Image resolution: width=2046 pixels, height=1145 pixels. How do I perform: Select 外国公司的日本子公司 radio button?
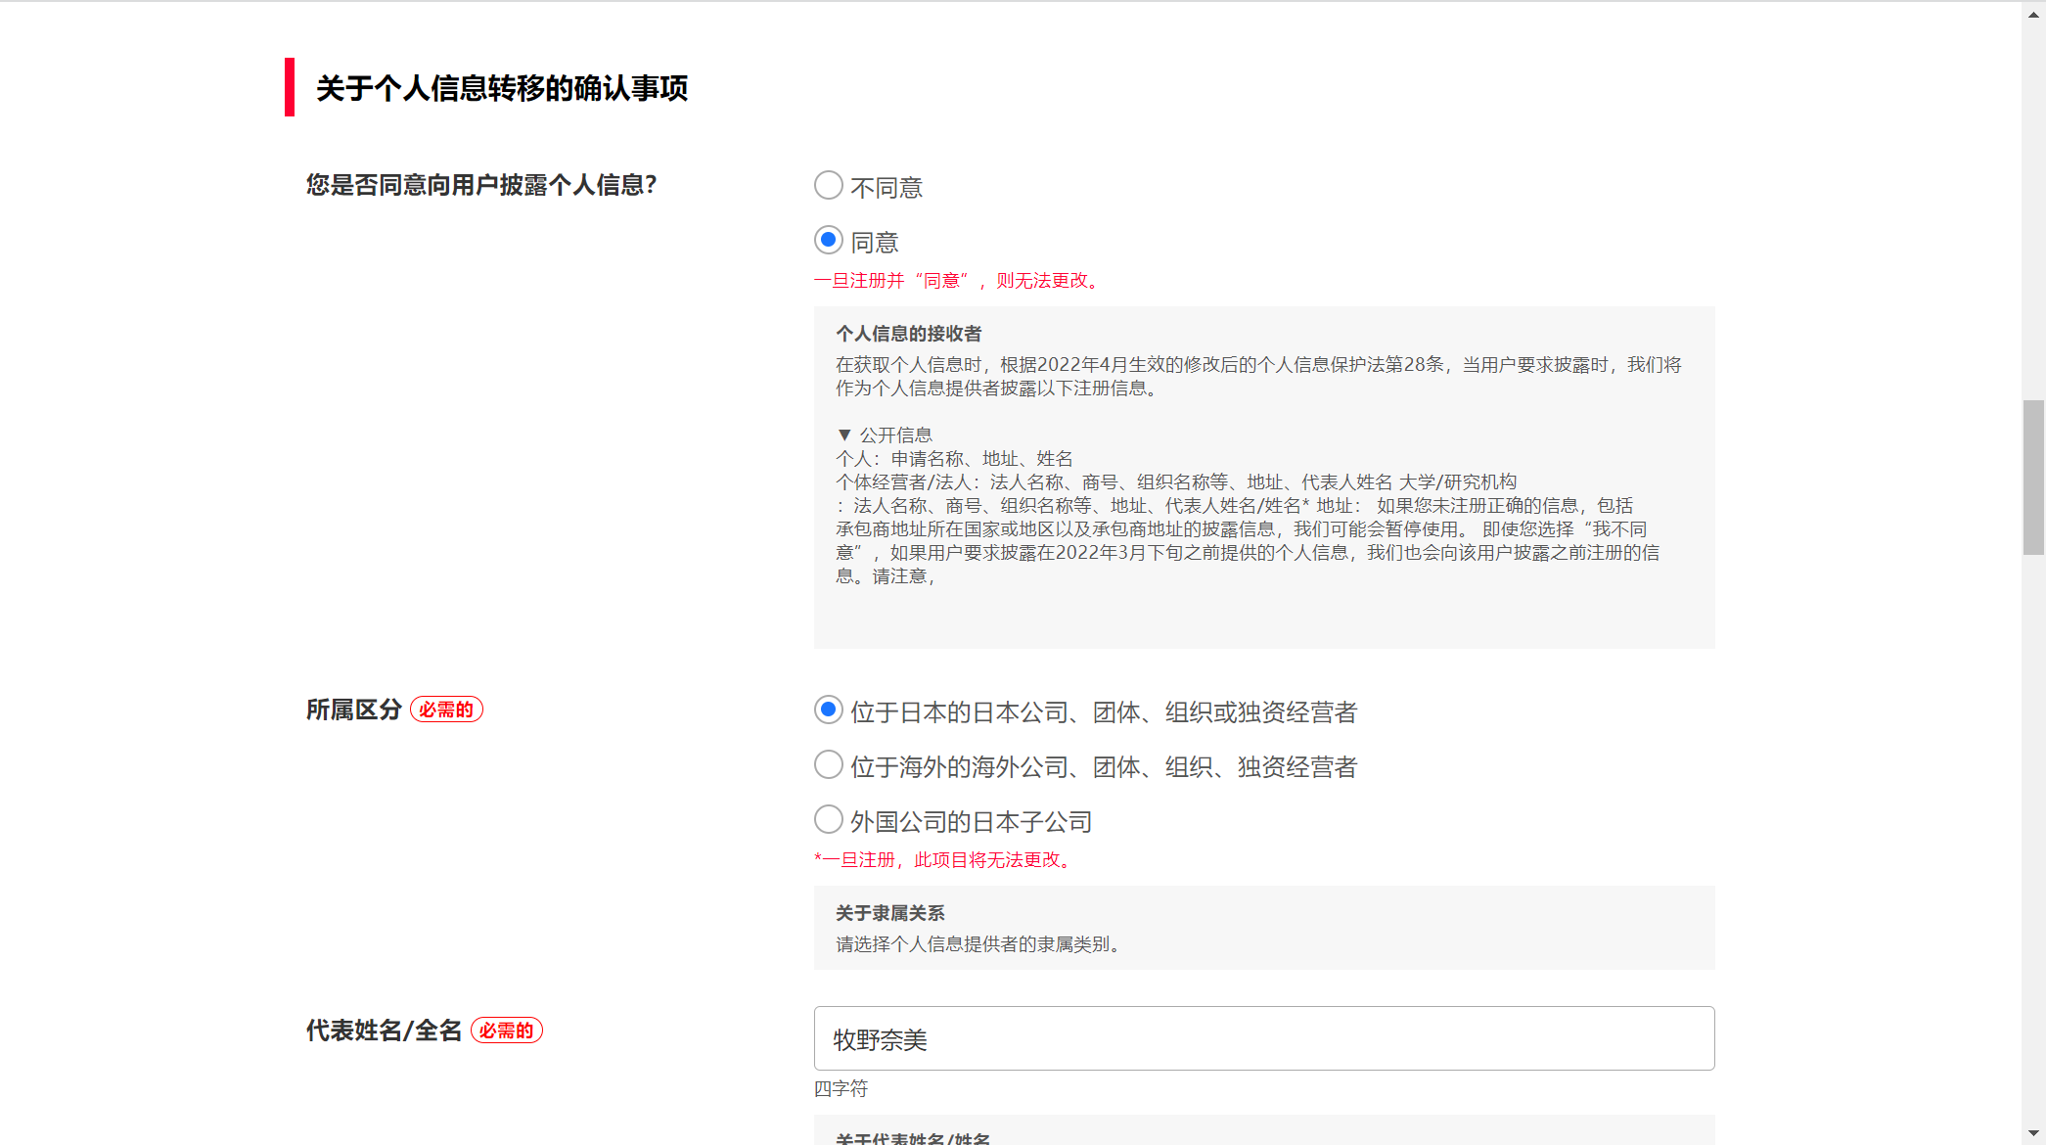point(828,820)
